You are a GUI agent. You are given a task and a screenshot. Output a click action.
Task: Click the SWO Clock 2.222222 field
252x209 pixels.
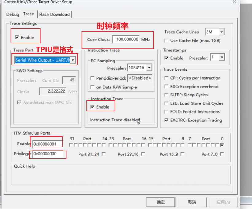coord(53,91)
